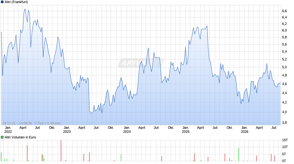The image size is (294, 164).
Task: Click the 15T volume axis label
Action: 285,140
